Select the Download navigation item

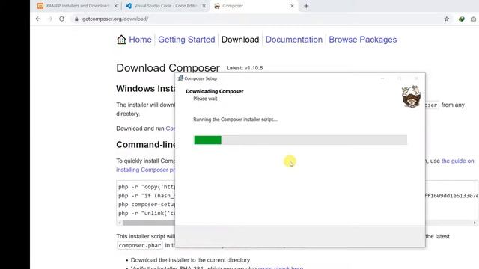point(240,40)
